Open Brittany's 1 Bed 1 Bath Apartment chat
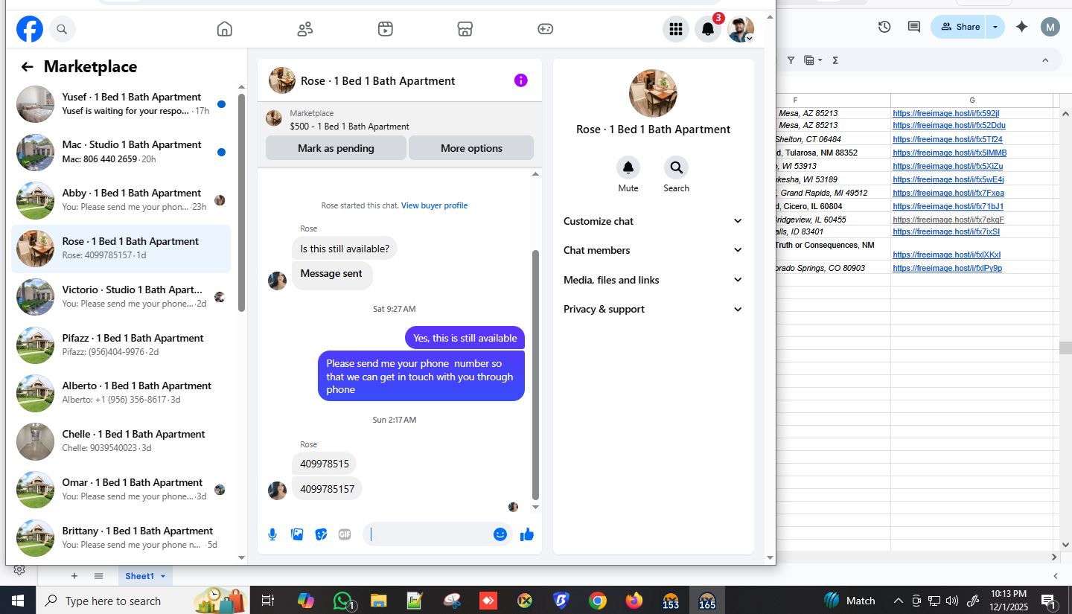 click(121, 538)
